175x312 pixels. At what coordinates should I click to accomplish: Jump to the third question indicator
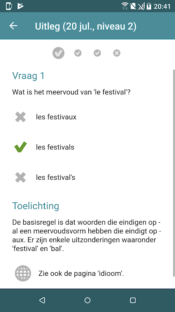pyautogui.click(x=97, y=53)
